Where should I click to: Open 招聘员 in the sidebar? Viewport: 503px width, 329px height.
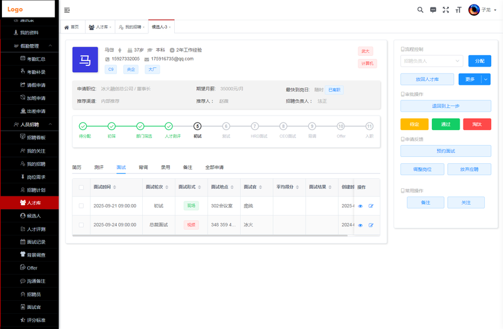[30, 294]
